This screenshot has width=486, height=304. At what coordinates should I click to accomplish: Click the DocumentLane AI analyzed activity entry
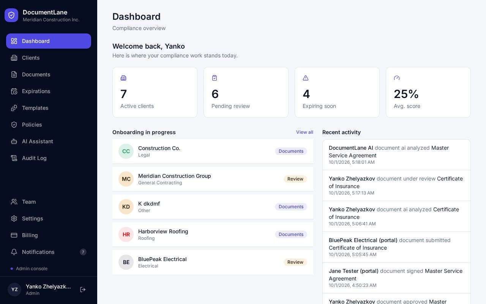click(x=396, y=155)
